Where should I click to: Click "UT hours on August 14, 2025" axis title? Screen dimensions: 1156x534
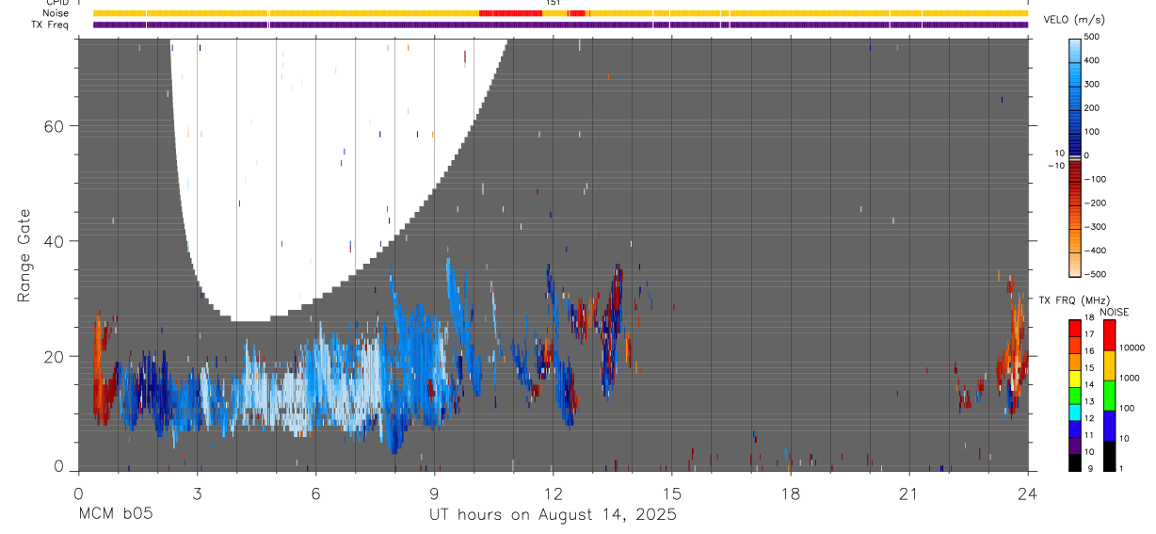[553, 515]
